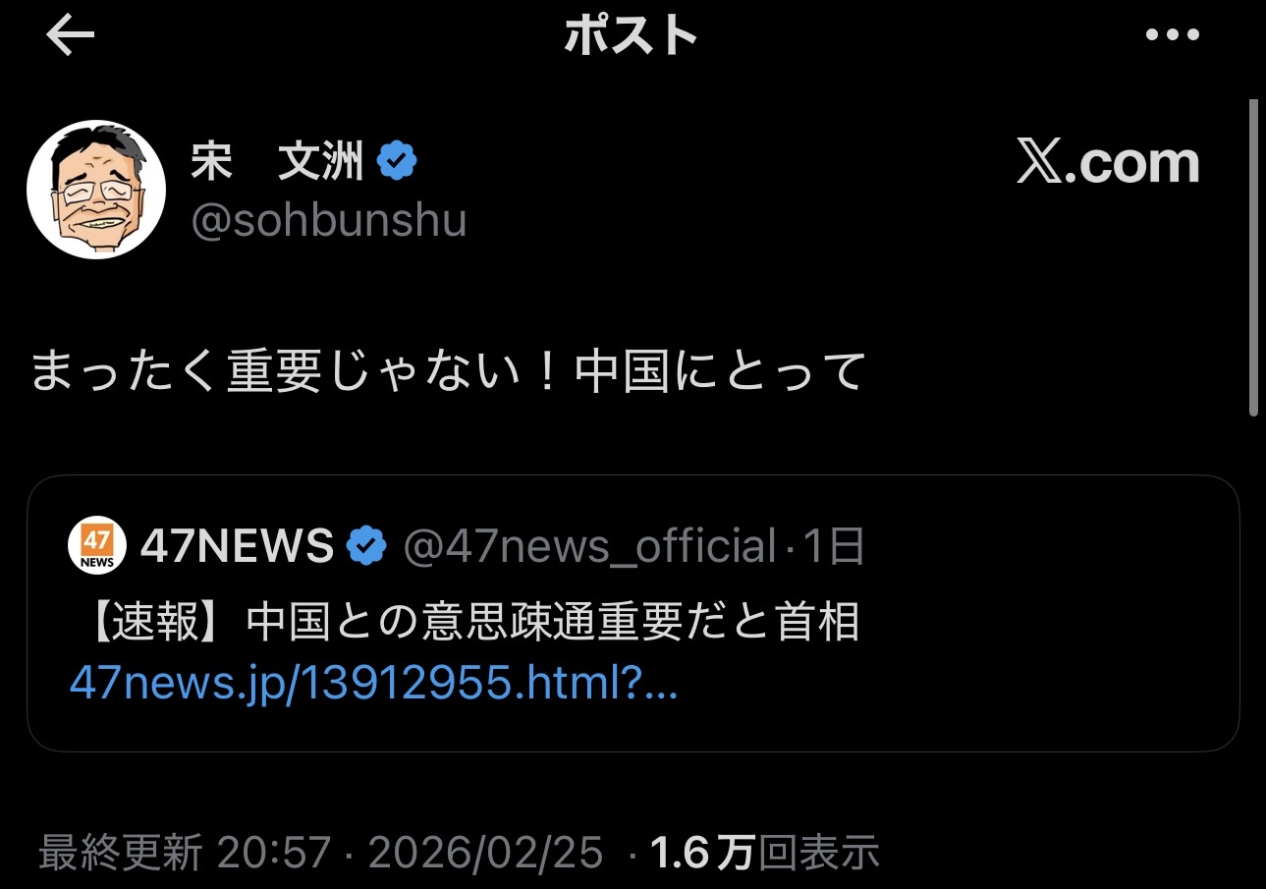Open the quoted 【速報】 headline post
The height and width of the screenshot is (889, 1266).
tap(633, 615)
